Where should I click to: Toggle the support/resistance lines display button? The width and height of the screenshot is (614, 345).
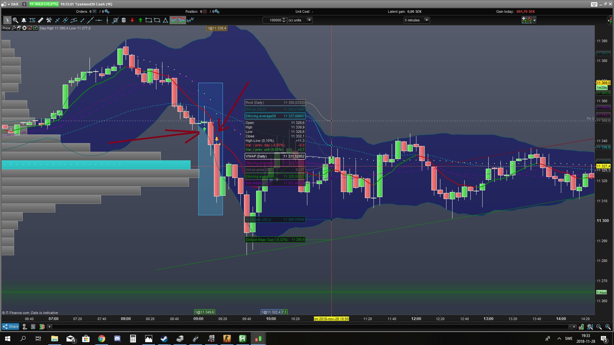click(173, 20)
